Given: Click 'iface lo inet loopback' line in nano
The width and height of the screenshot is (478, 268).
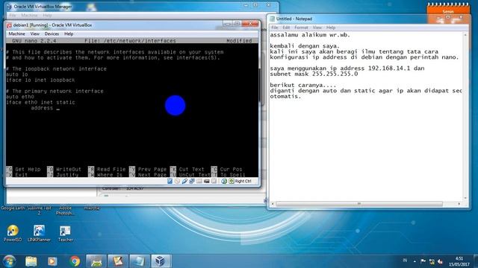Looking at the screenshot, I should 40,80.
